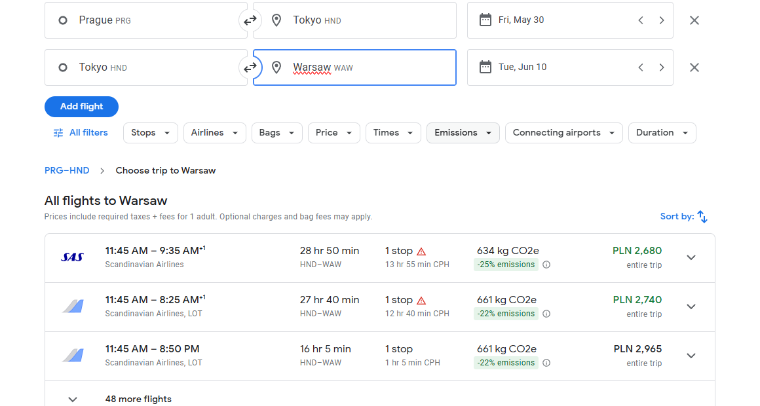
Task: Open the Connecting airports filter
Action: pyautogui.click(x=563, y=133)
